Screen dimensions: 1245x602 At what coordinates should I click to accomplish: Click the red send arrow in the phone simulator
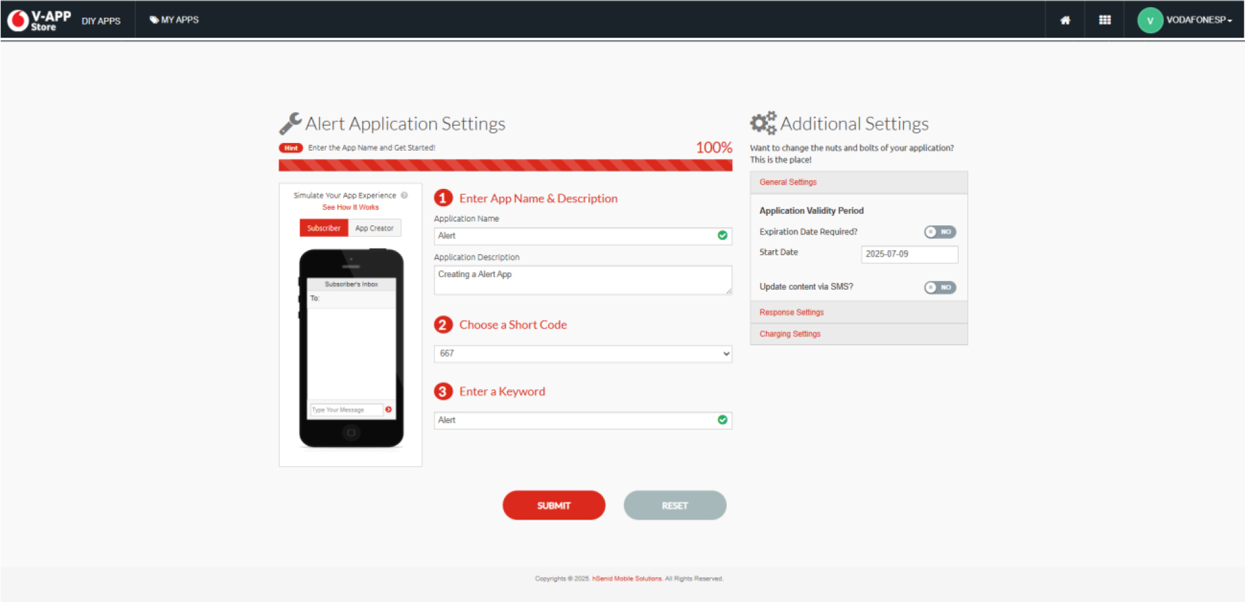tap(388, 409)
